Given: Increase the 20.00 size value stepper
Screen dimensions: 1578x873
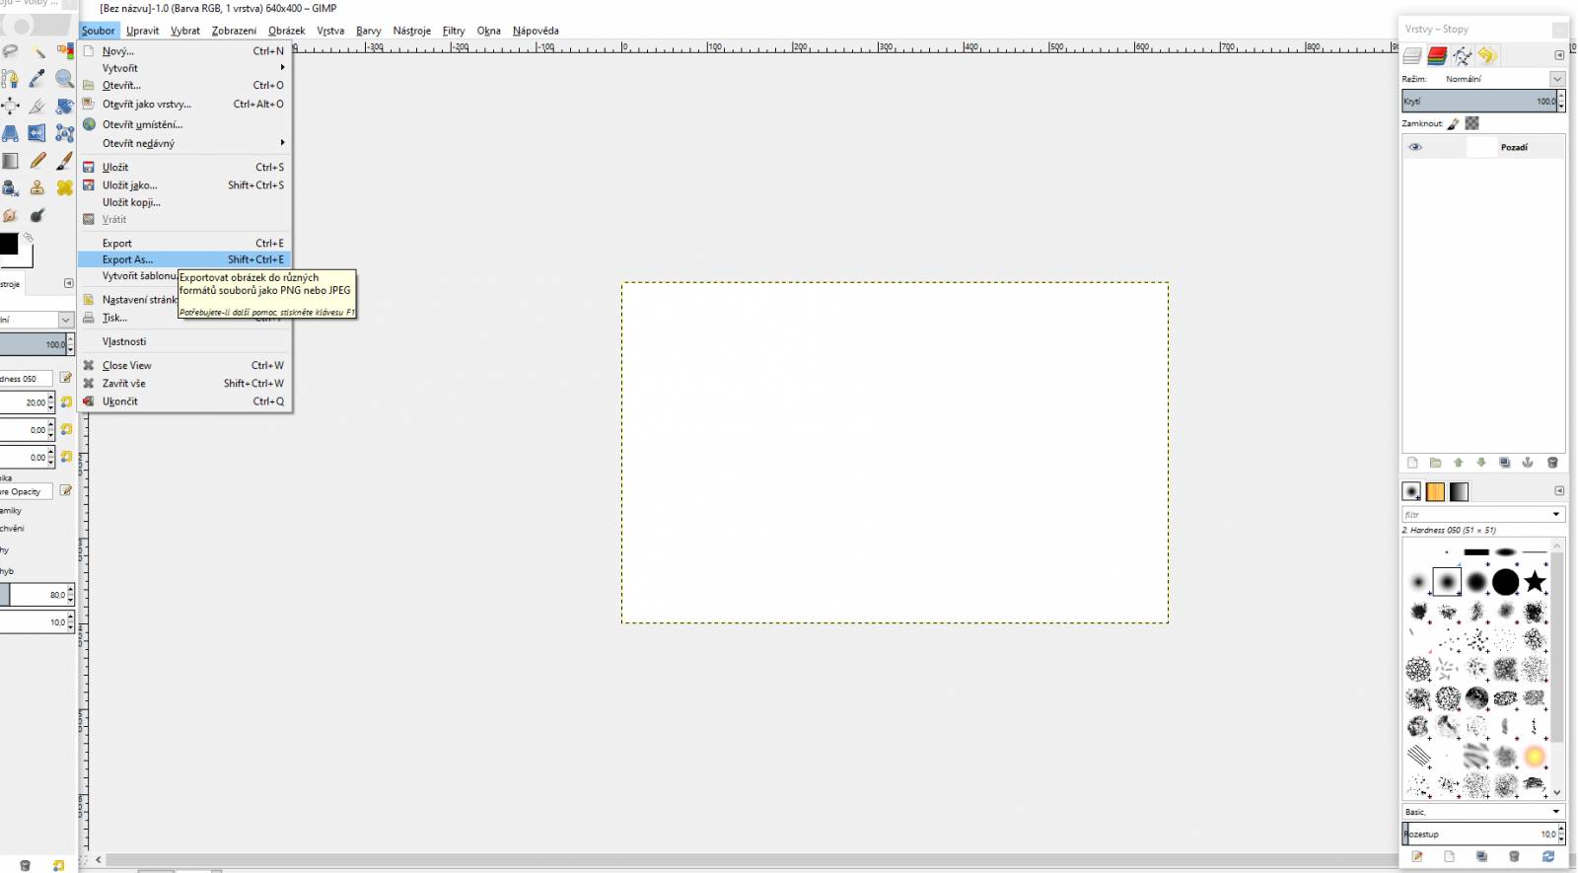Looking at the screenshot, I should coord(51,399).
